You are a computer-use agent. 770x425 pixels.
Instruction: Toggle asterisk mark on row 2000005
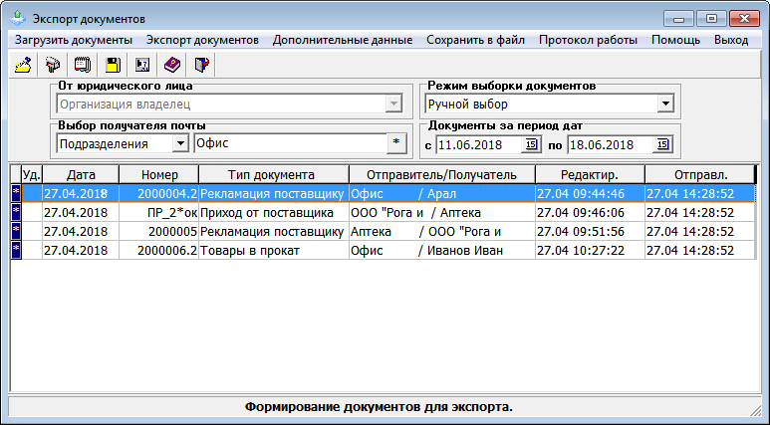[16, 231]
